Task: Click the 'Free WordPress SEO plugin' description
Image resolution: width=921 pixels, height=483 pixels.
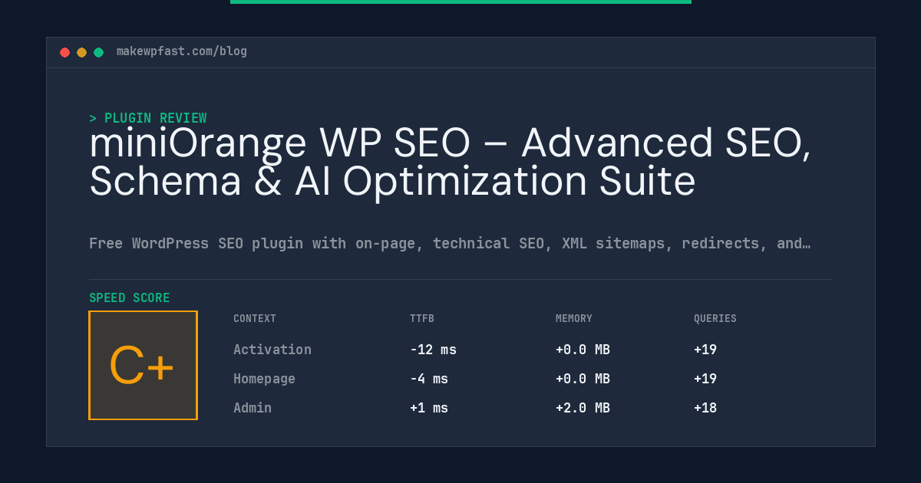Action: [450, 243]
